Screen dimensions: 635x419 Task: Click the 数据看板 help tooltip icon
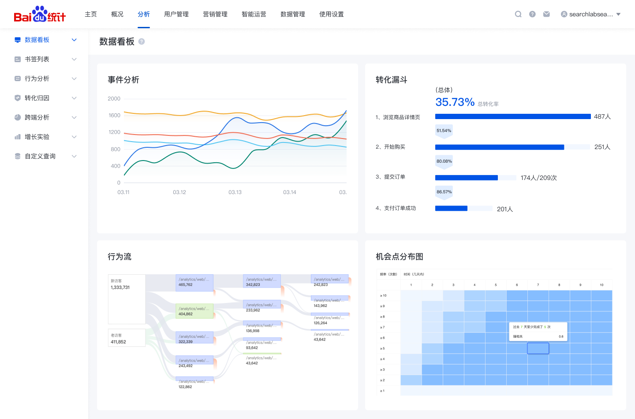pos(142,41)
